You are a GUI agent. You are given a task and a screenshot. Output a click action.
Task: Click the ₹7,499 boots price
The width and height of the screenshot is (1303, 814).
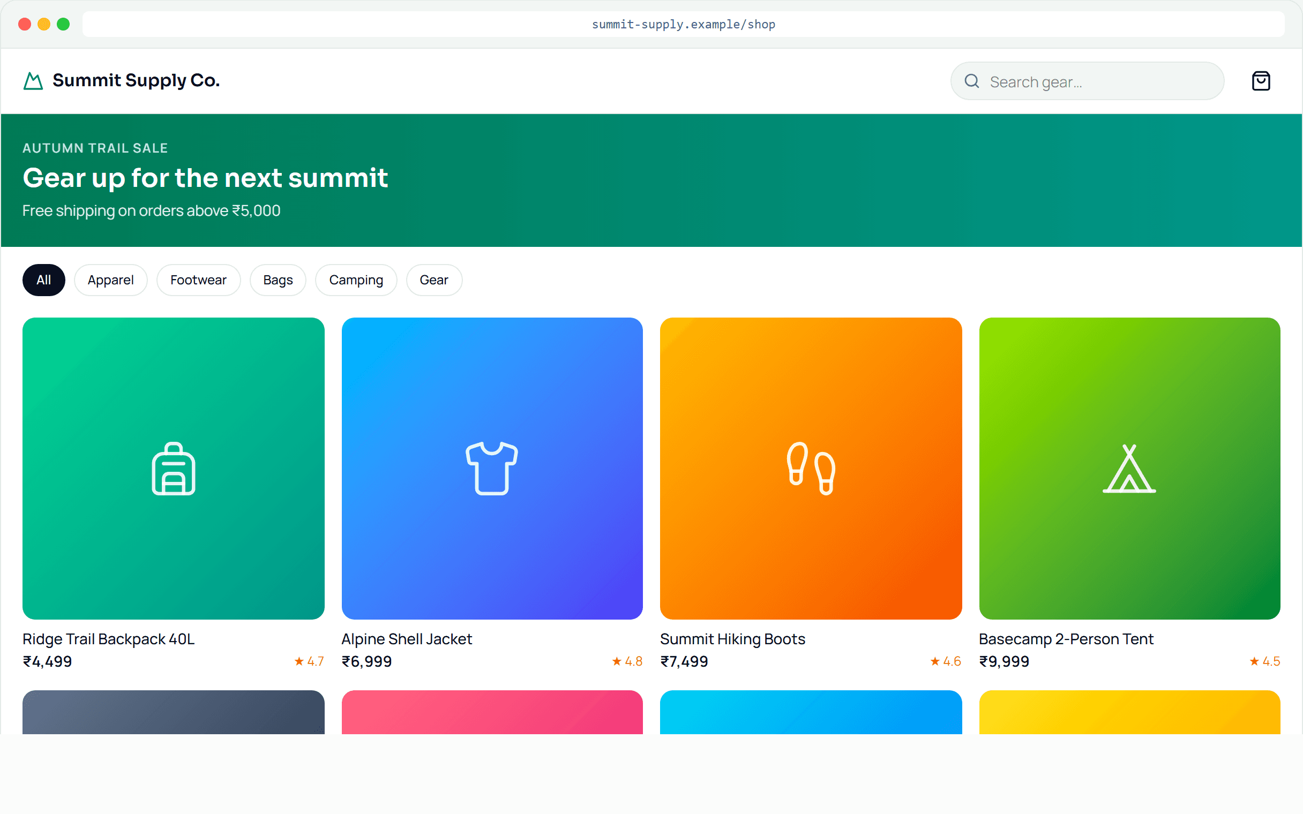684,662
